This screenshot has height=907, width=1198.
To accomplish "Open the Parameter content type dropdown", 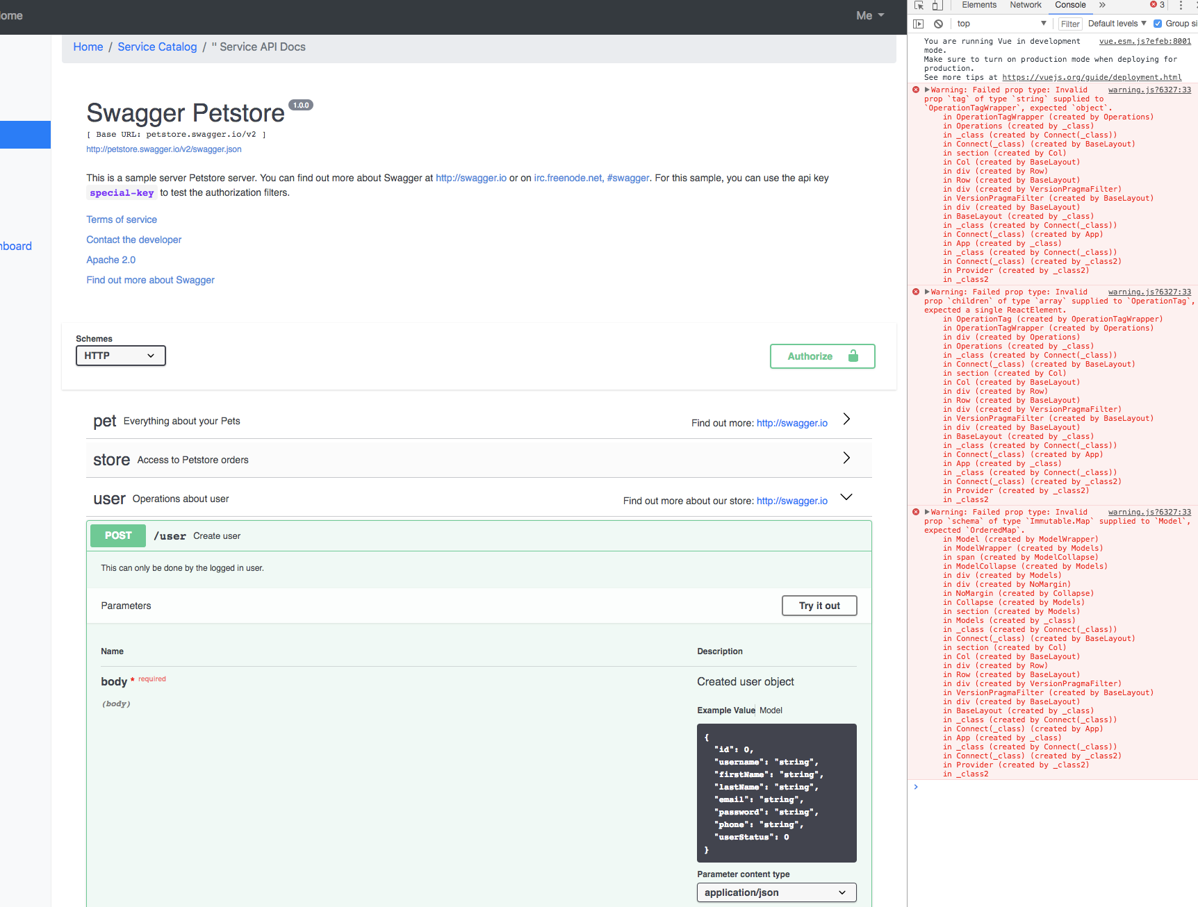I will (x=776, y=892).
